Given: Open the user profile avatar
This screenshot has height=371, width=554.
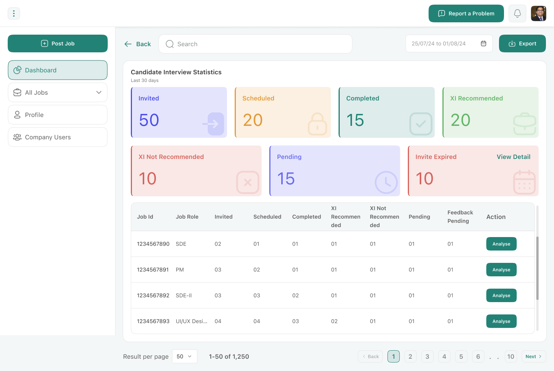Looking at the screenshot, I should 538,13.
